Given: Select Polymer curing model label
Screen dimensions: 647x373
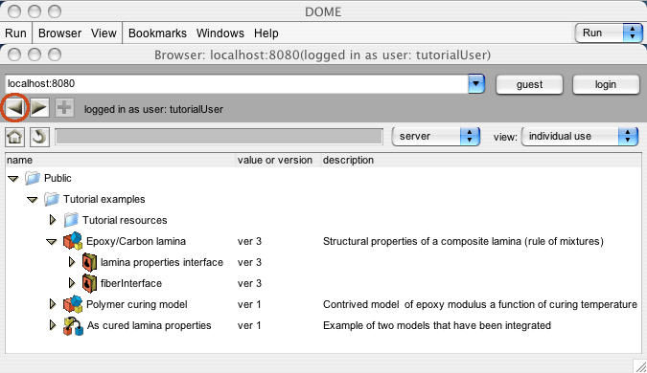Looking at the screenshot, I should point(136,304).
